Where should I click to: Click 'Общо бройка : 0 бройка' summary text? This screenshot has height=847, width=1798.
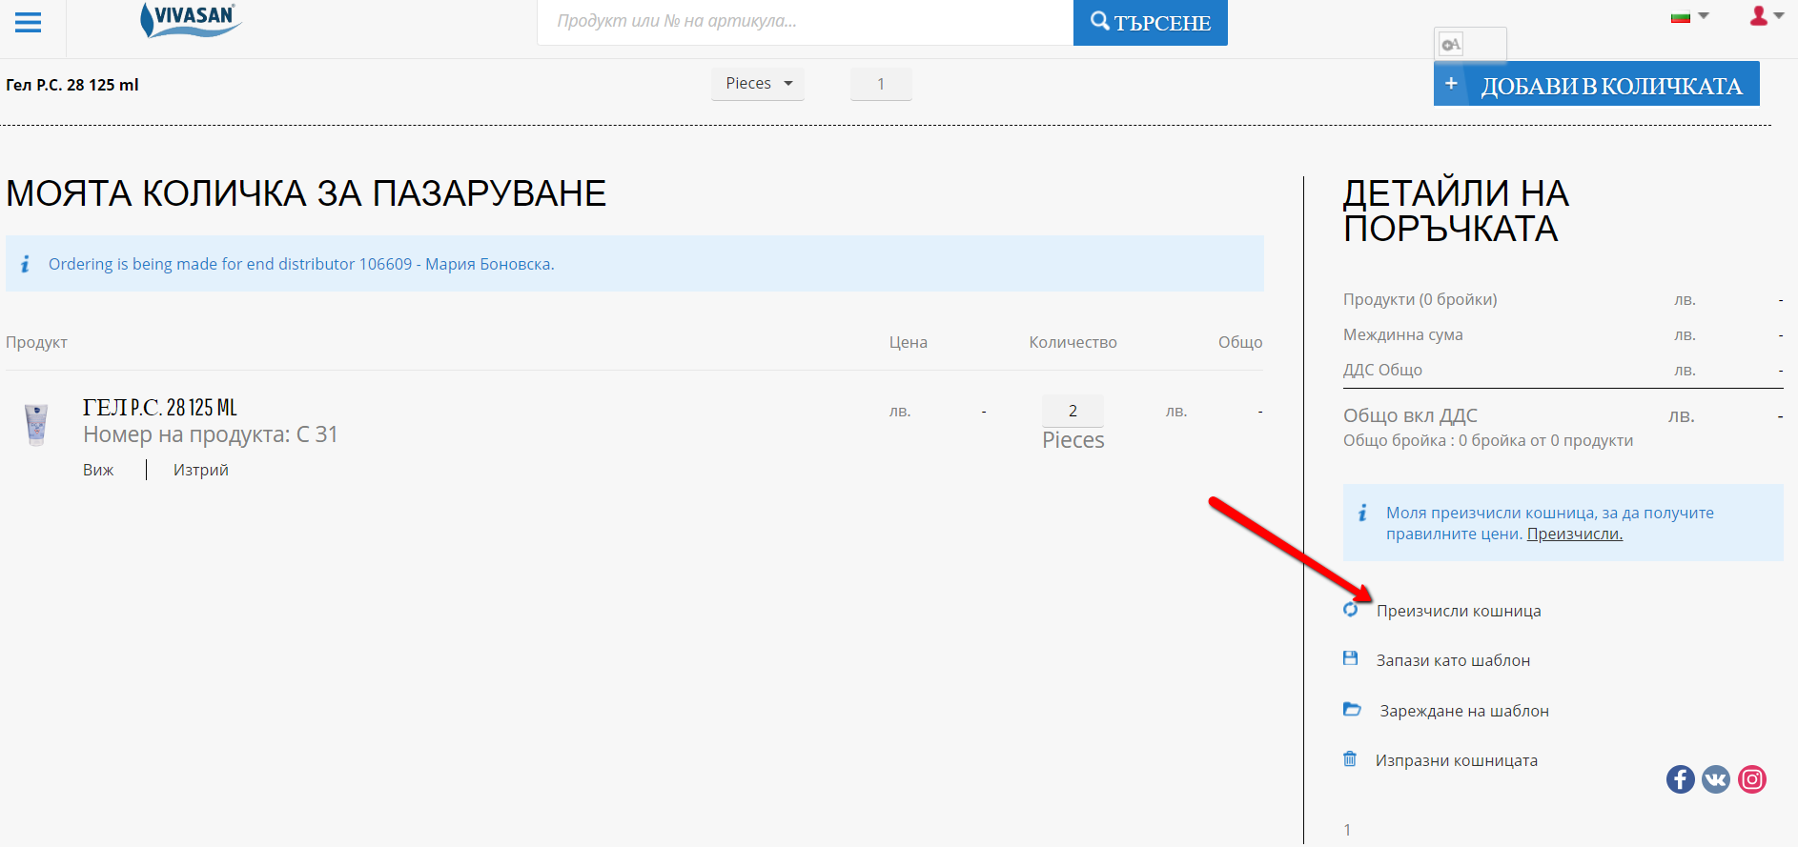pos(1488,440)
